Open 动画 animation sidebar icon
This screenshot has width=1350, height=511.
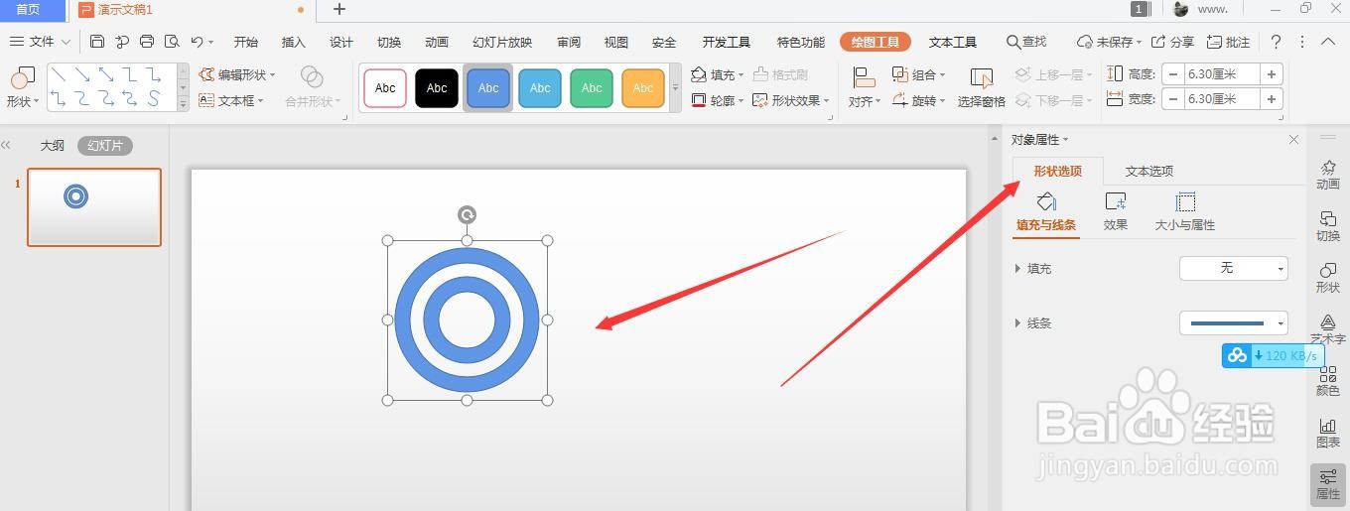[x=1328, y=173]
